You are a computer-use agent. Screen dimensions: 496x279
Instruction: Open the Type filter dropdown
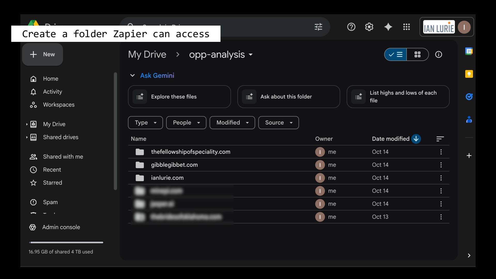(145, 123)
